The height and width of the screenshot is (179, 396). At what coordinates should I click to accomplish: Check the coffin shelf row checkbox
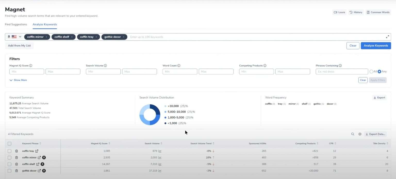10,164
